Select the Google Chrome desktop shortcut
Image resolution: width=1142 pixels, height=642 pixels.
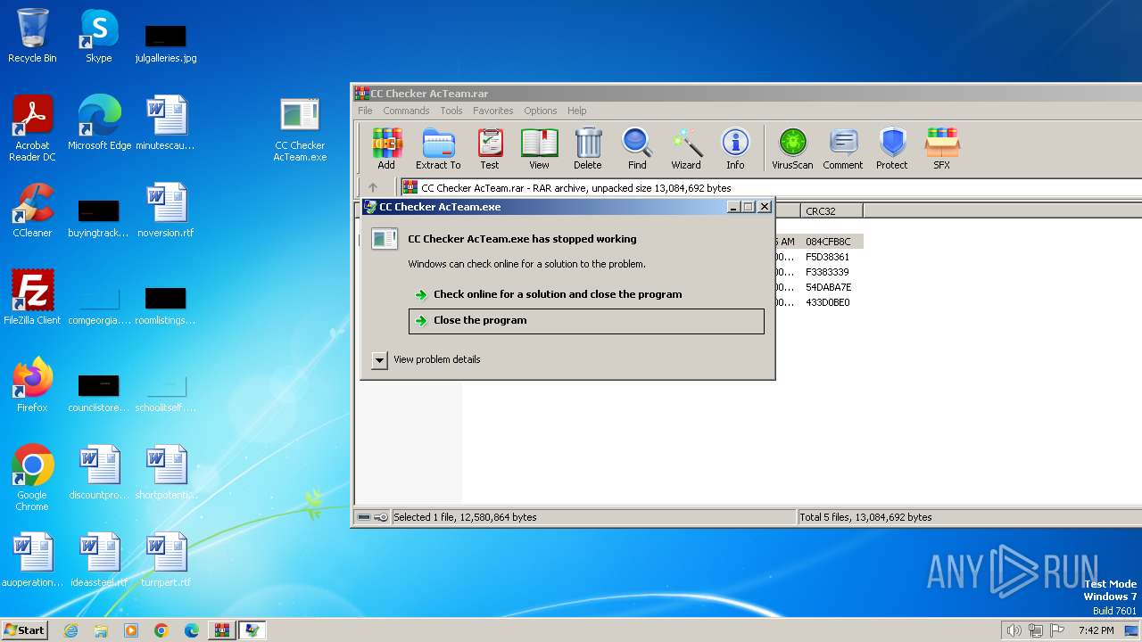point(32,478)
